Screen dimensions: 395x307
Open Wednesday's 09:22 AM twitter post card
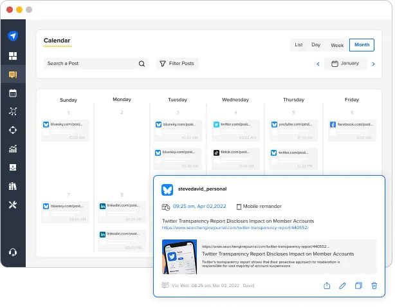point(235,131)
